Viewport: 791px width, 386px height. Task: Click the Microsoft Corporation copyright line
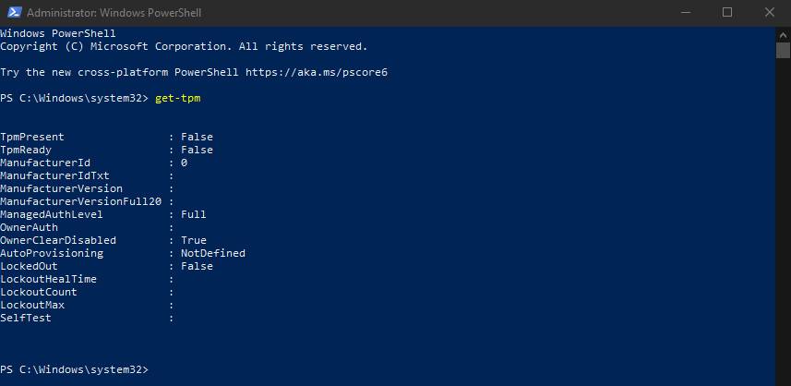(x=184, y=46)
